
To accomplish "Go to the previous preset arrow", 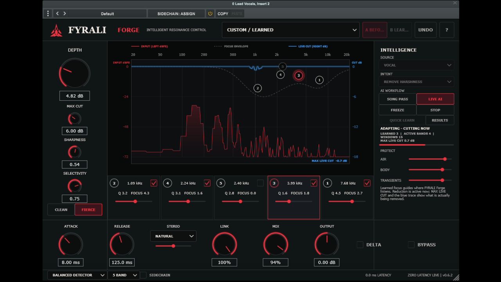I will click(58, 14).
